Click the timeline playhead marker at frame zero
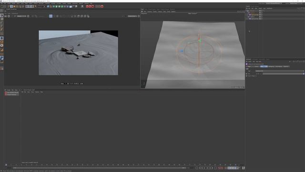This screenshot has width=305, height=172. coord(6,165)
